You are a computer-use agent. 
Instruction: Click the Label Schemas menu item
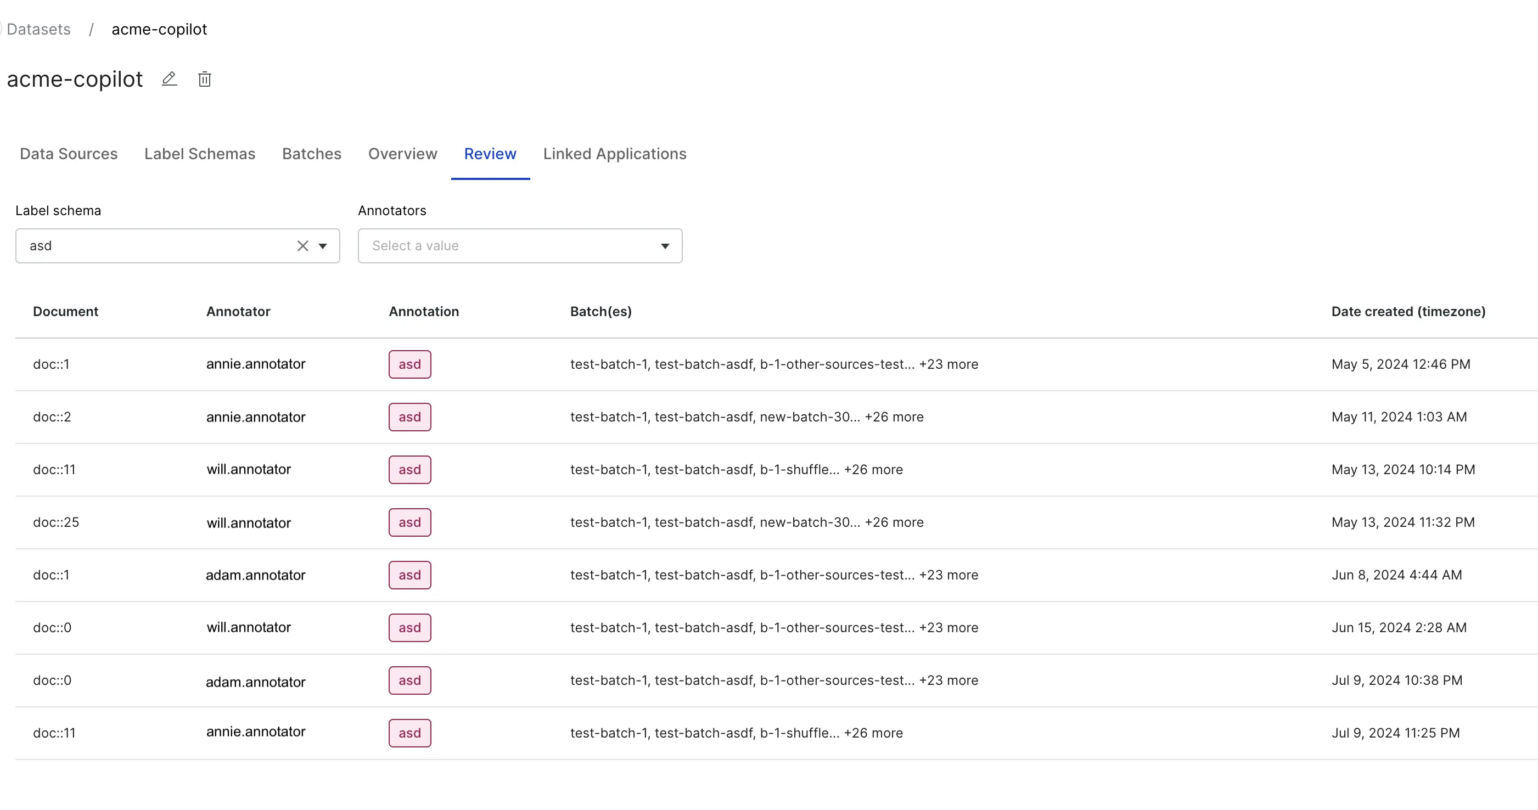199,154
